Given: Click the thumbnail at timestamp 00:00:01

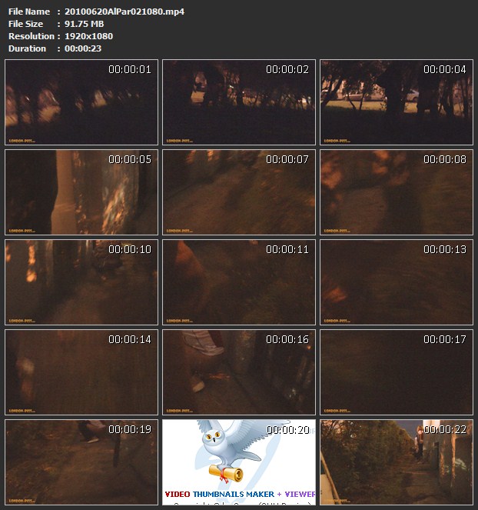Looking at the screenshot, I should pyautogui.click(x=81, y=102).
